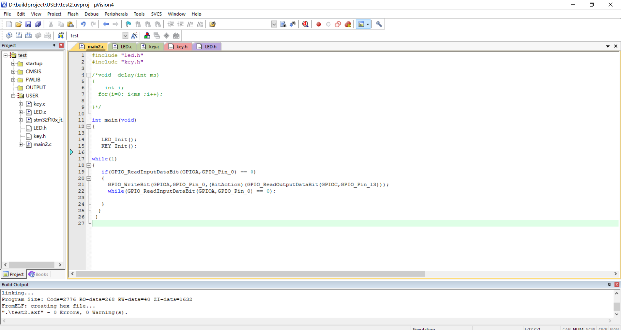Open Target Options with the magic wand icon

(x=135, y=35)
